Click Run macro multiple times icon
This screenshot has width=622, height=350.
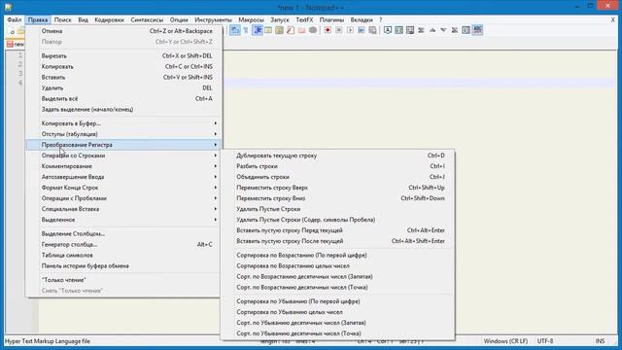pos(361,30)
